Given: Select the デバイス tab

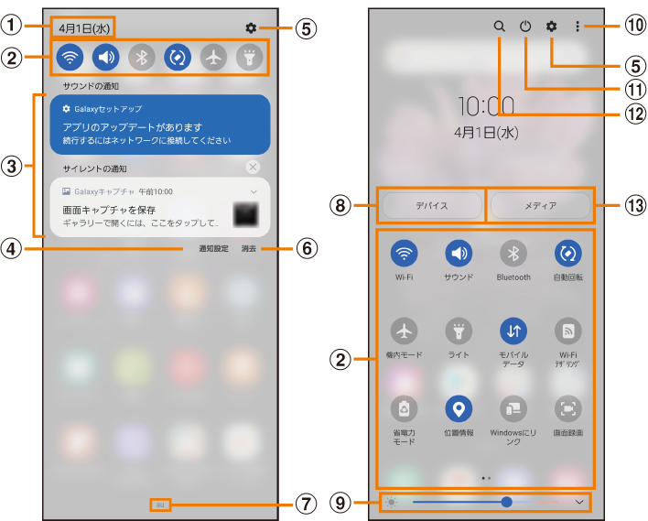Looking at the screenshot, I should point(431,206).
